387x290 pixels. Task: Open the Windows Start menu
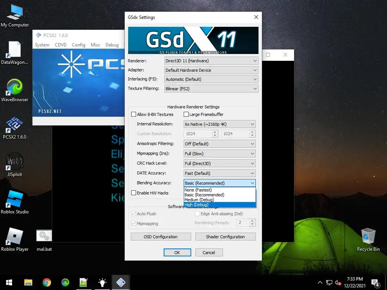(9, 282)
